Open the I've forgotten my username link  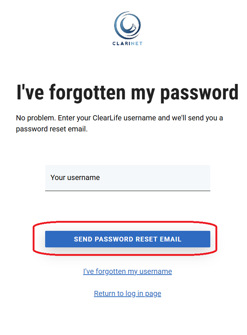pos(127,272)
